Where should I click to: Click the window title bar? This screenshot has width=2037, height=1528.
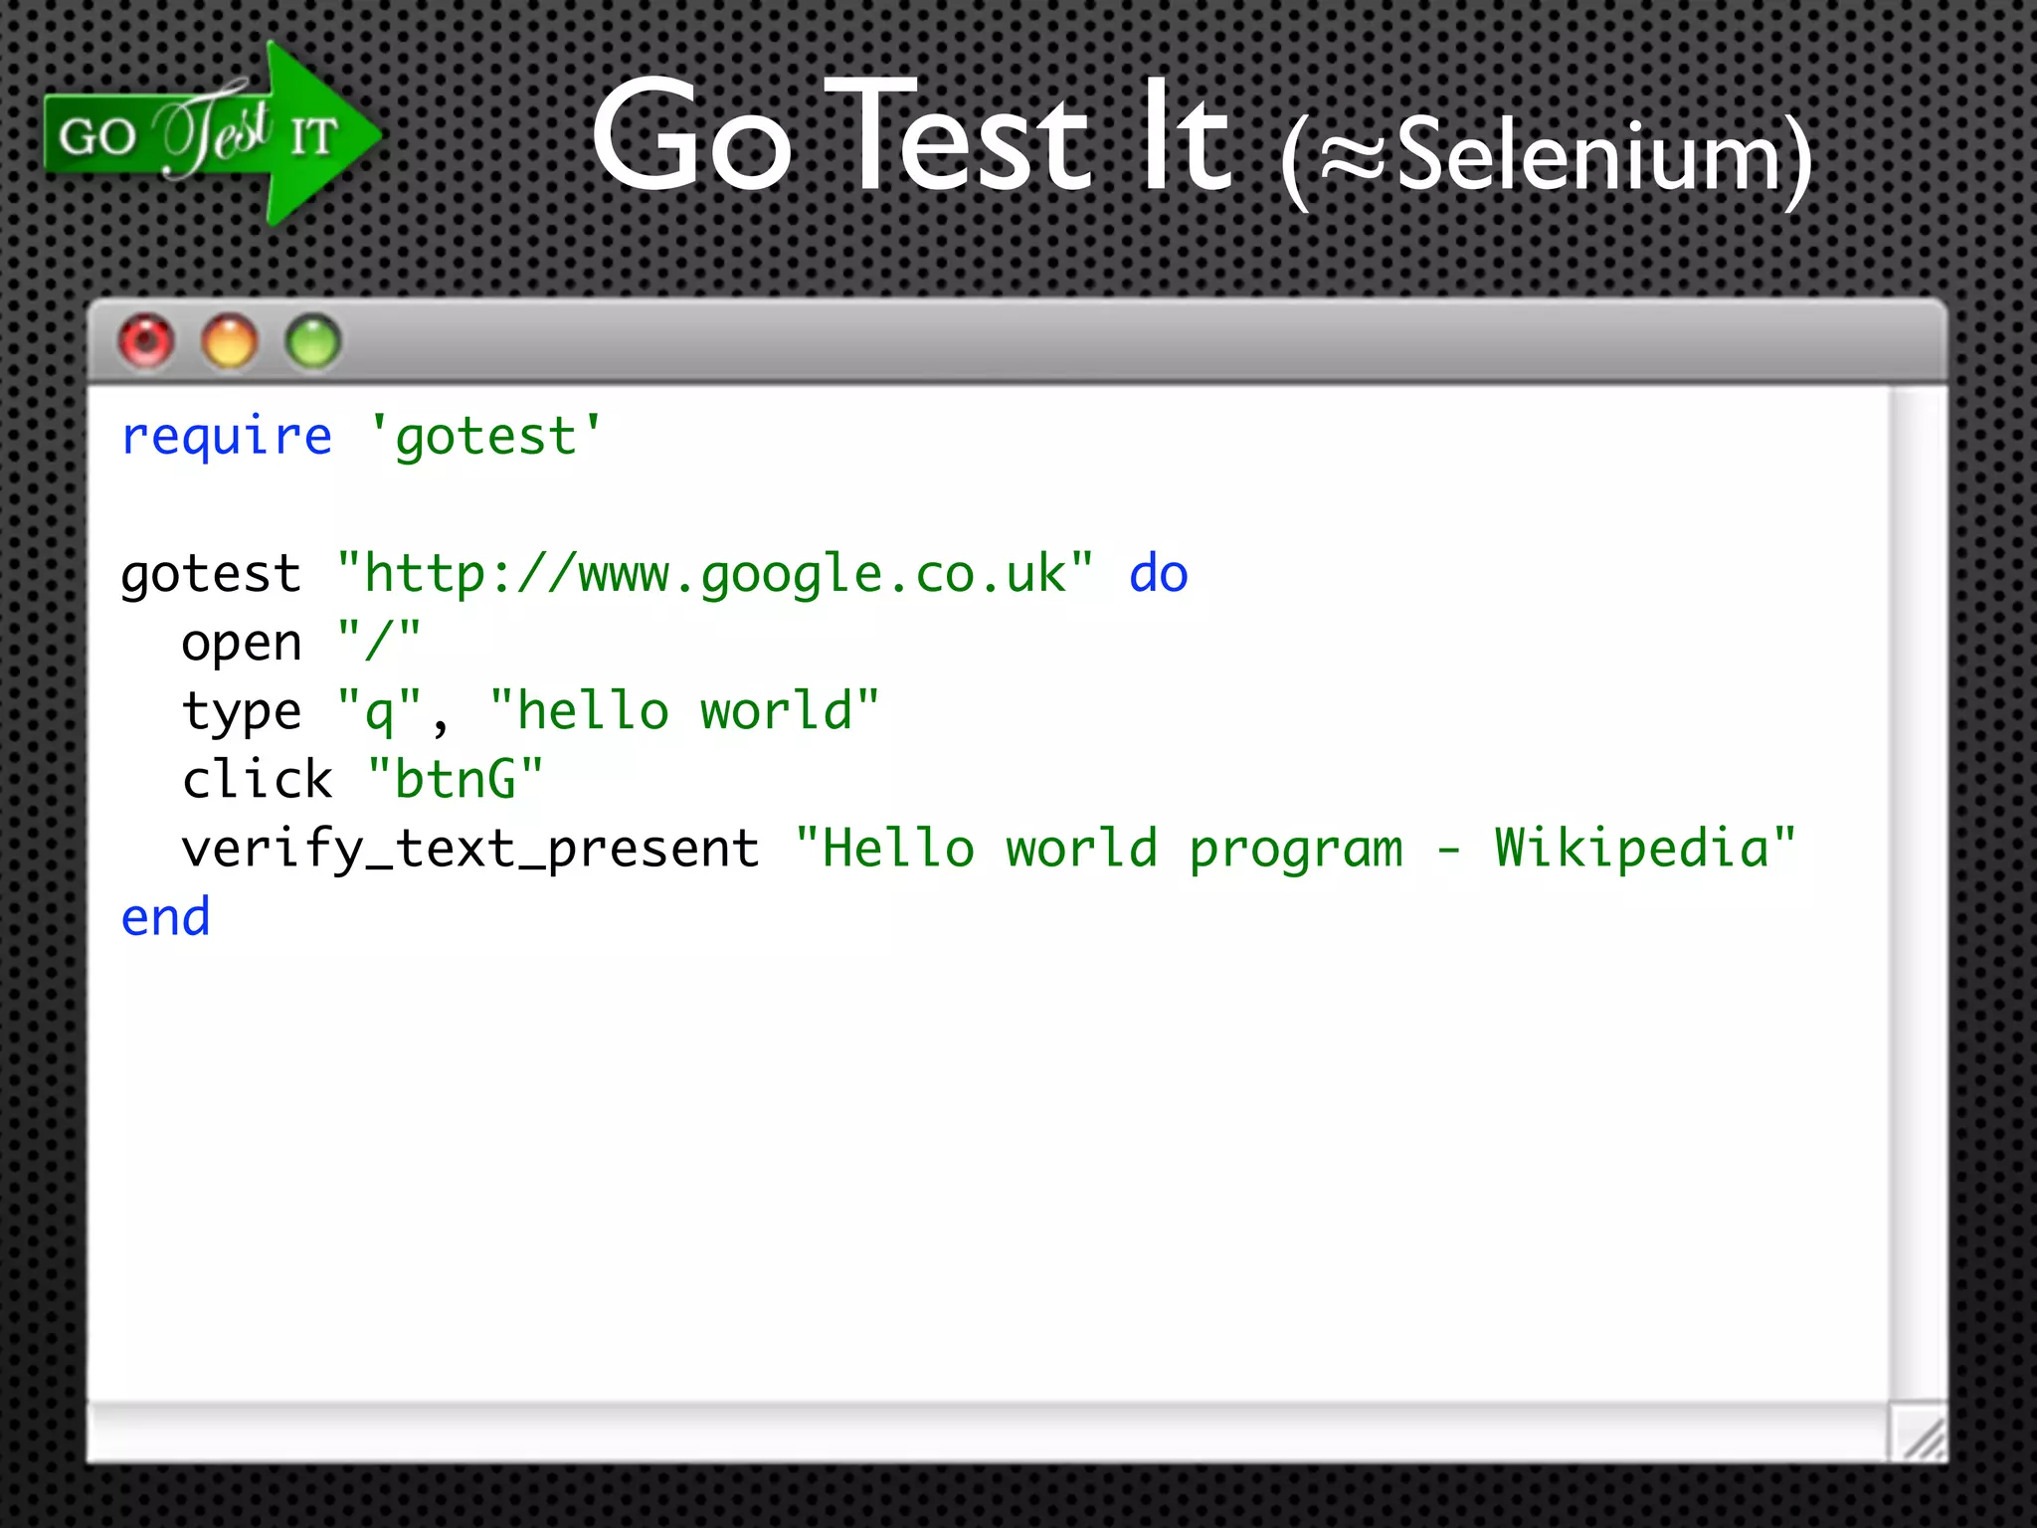click(x=1017, y=341)
